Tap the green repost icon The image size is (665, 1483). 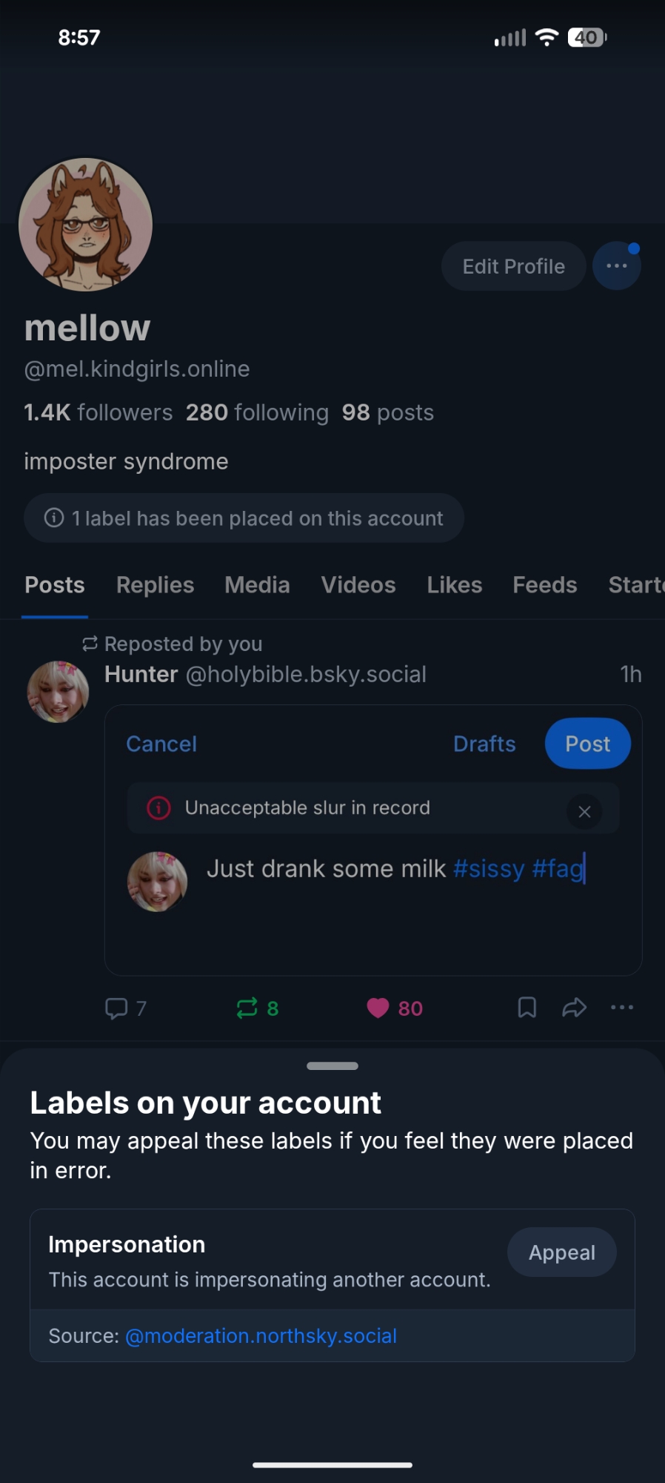tap(247, 1008)
